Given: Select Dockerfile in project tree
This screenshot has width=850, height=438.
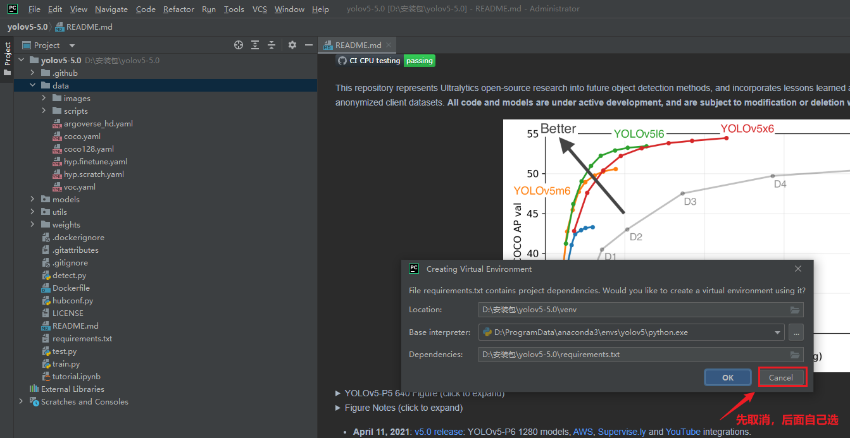Looking at the screenshot, I should (65, 288).
